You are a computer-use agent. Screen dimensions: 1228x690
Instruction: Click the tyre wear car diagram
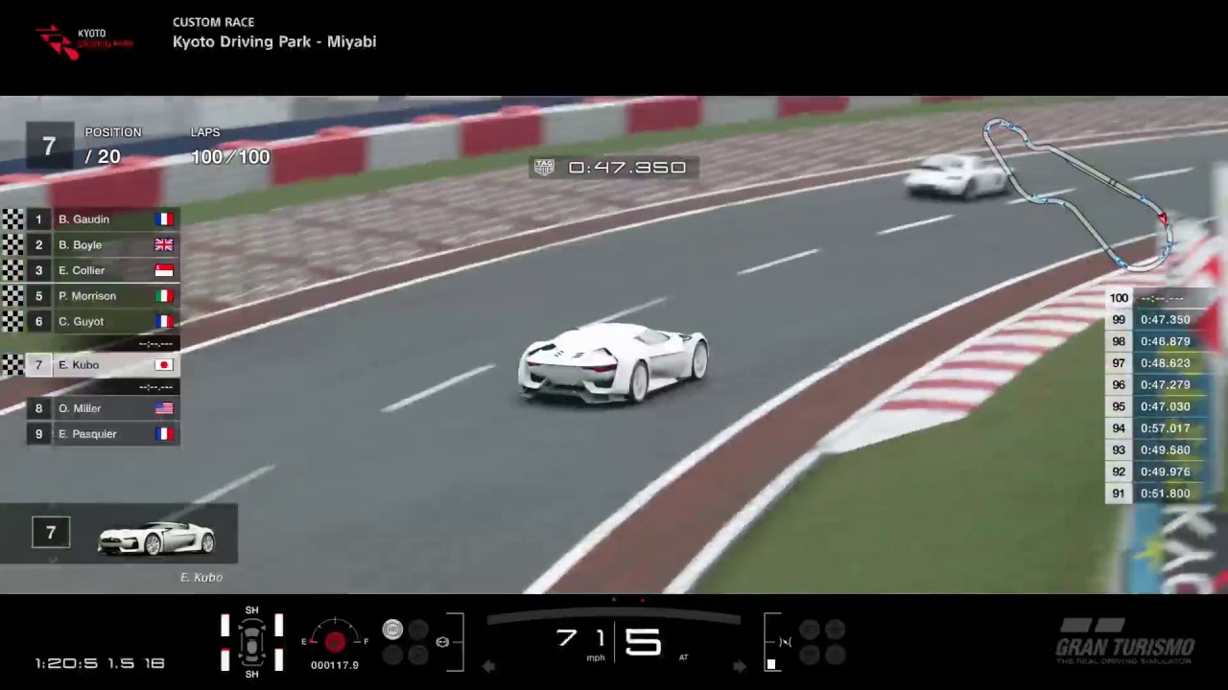point(251,642)
